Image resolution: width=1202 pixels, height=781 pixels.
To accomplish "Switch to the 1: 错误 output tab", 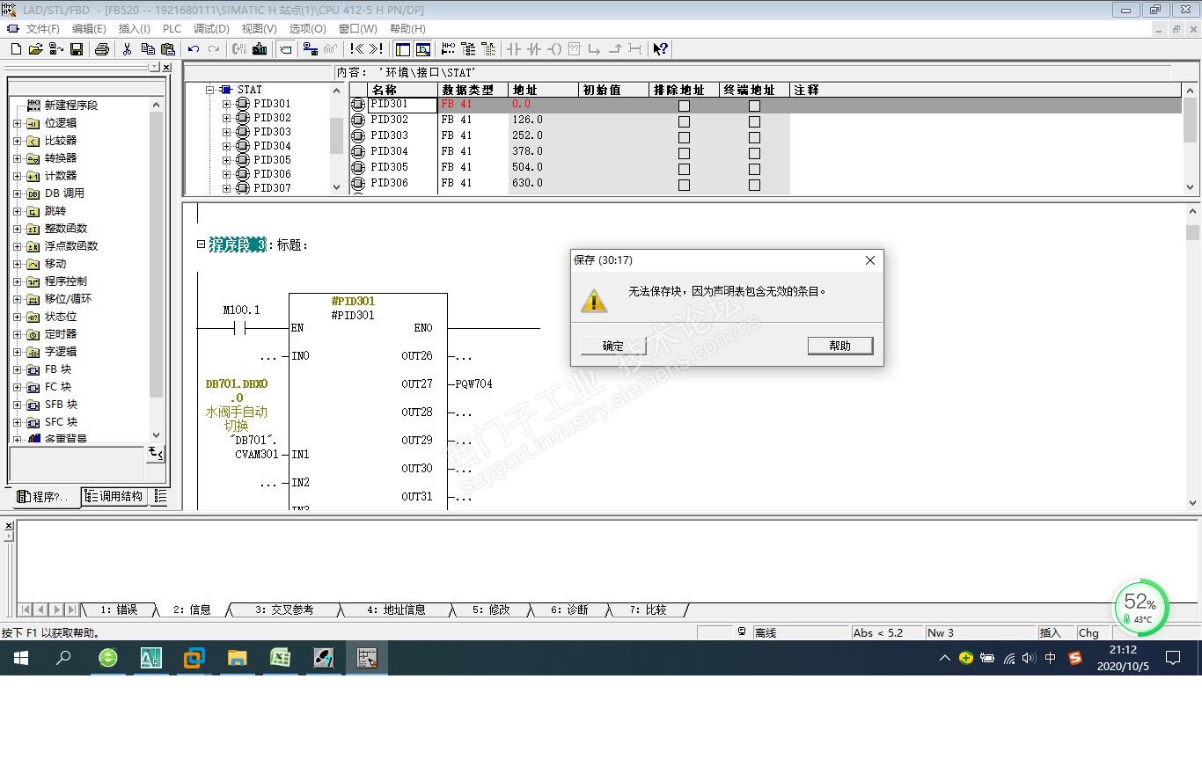I will [x=119, y=609].
